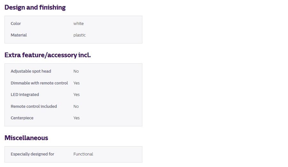The image size is (288, 167).
Task: Select Dimmable with remote control label
Action: [x=39, y=83]
